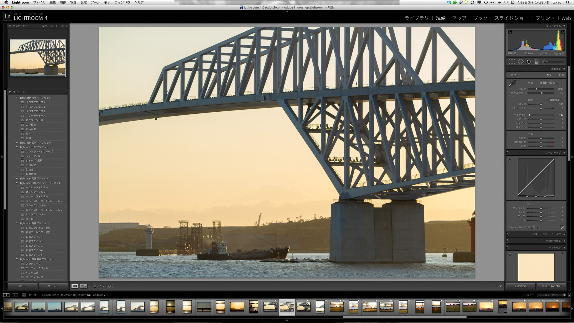Open the 写真 menu in the menu bar
This screenshot has height=323, width=574.
click(73, 2)
